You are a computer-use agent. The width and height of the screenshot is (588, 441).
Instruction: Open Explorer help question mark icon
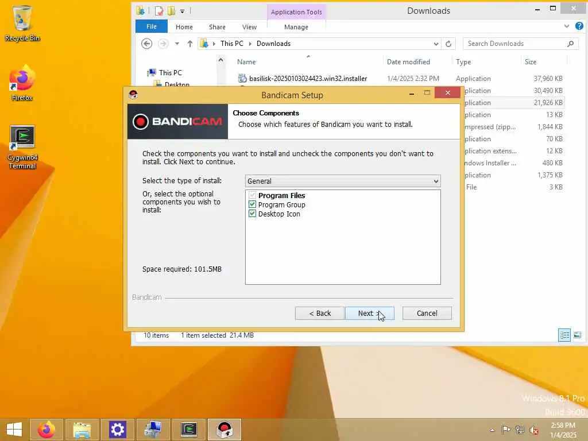[x=579, y=26]
